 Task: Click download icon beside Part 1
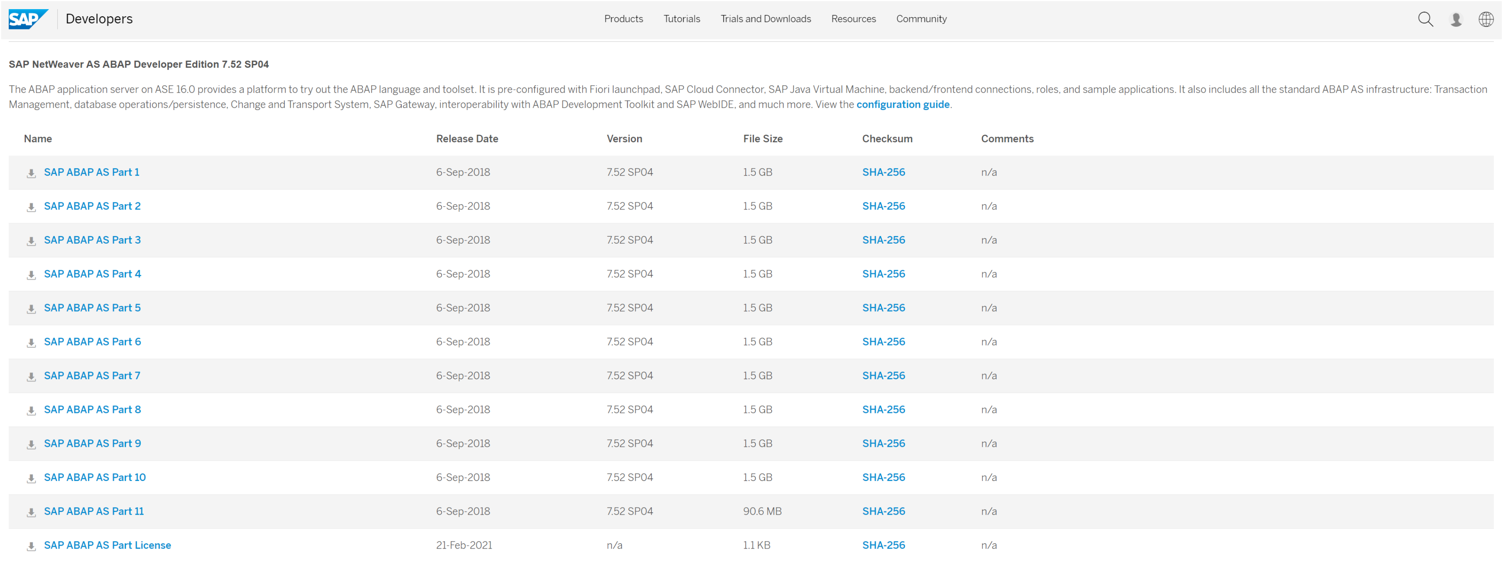click(31, 173)
